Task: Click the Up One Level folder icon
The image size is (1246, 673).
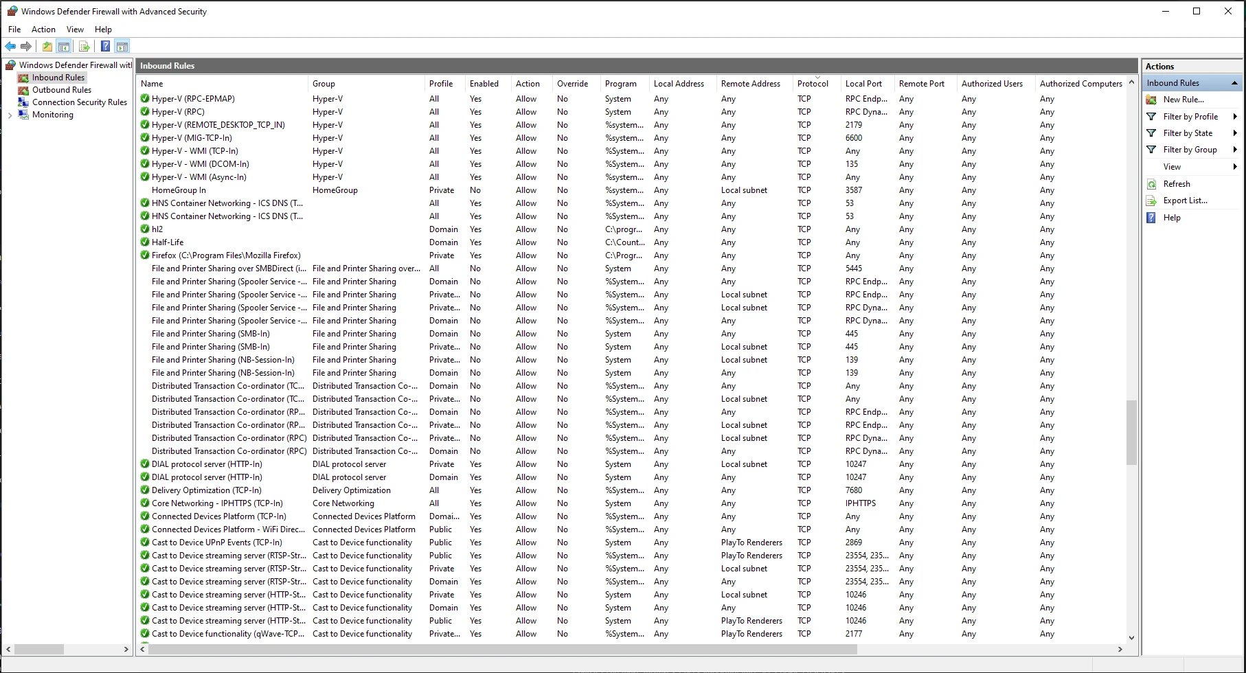Action: pos(47,47)
